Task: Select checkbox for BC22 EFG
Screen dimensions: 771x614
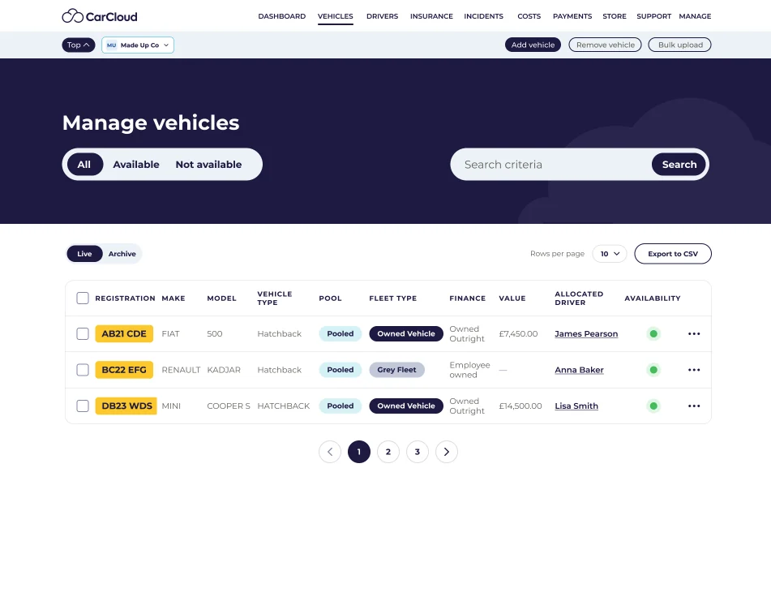Action: pyautogui.click(x=83, y=370)
